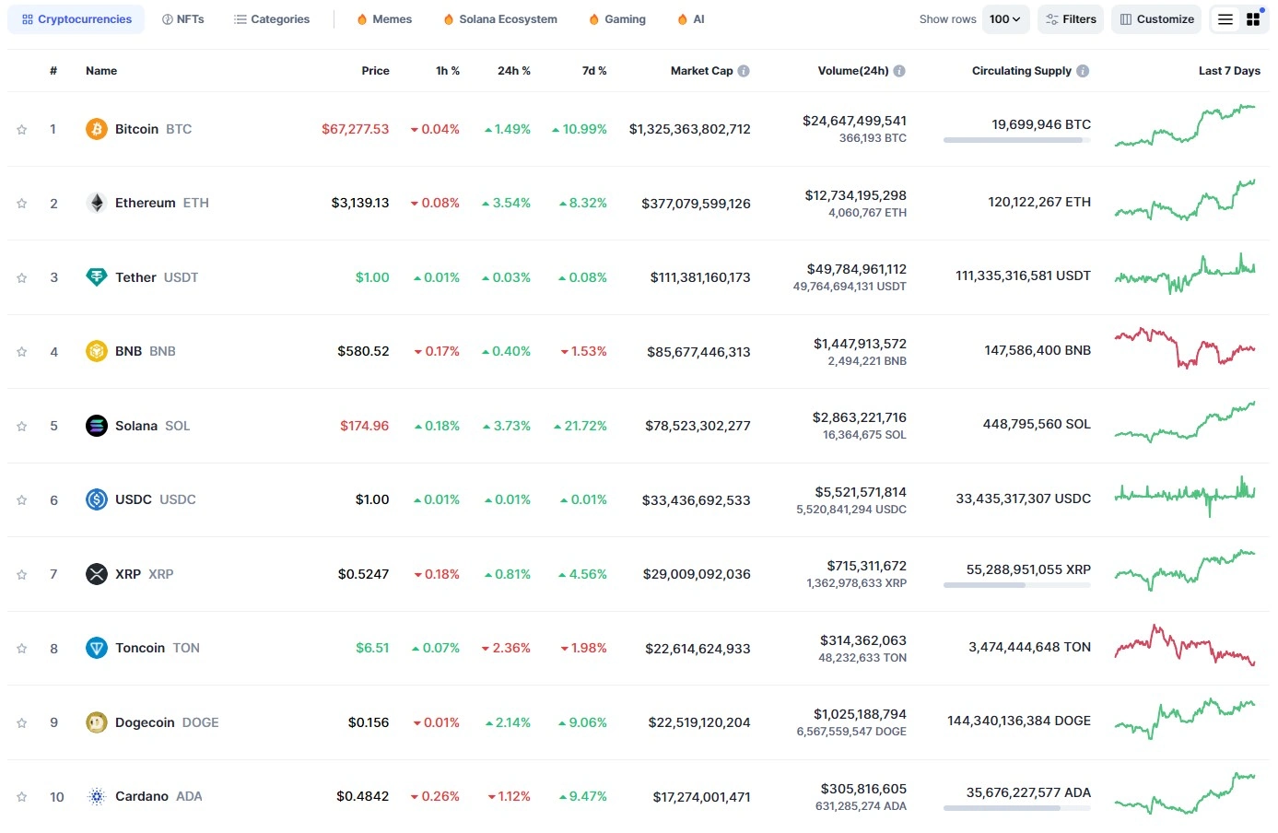Click Ethereum's 7-day sparkline chart
This screenshot has width=1278, height=833.
1186,203
